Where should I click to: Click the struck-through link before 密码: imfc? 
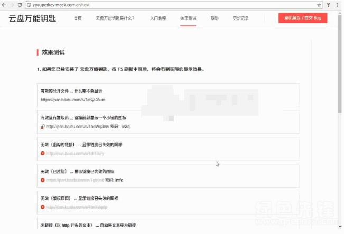(75, 180)
